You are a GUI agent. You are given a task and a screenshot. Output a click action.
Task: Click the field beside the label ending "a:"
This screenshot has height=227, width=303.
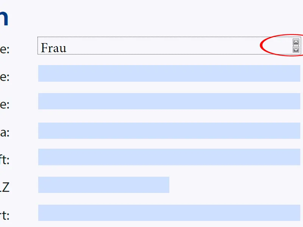[169, 131]
